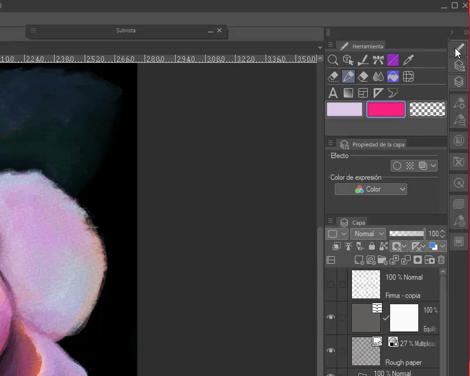470x376 pixels.
Task: Hide the Equilib adjustment layer
Action: click(331, 317)
